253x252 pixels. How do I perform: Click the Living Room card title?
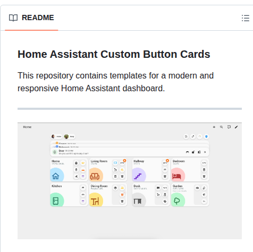99,161
